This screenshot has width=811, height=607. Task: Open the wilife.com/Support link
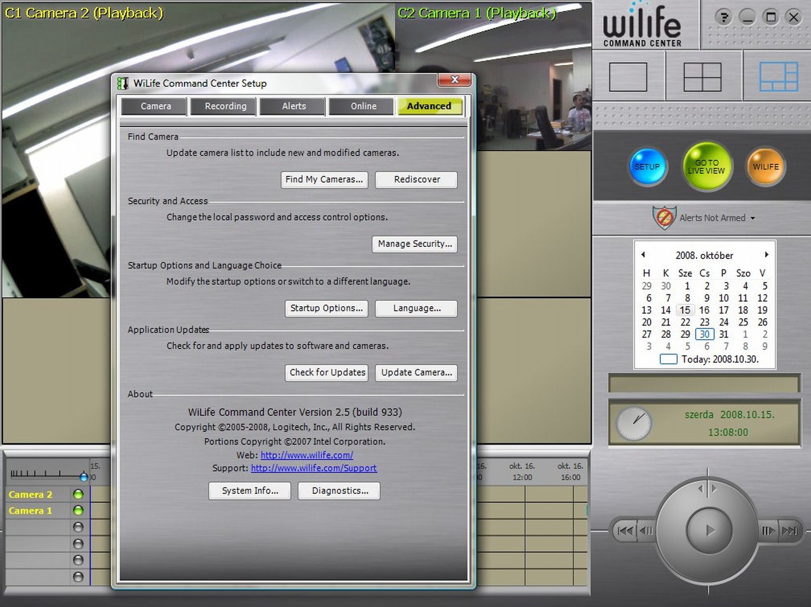[314, 468]
